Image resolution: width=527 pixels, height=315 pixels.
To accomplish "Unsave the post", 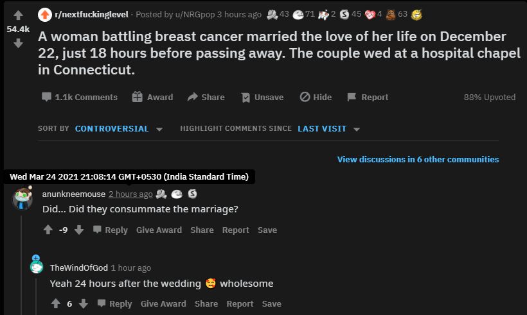I will (x=262, y=97).
